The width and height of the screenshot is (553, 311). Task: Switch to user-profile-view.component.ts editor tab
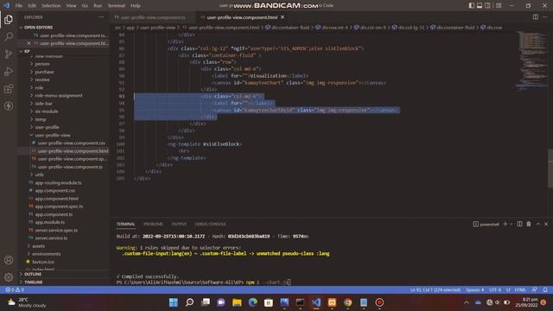153,17
